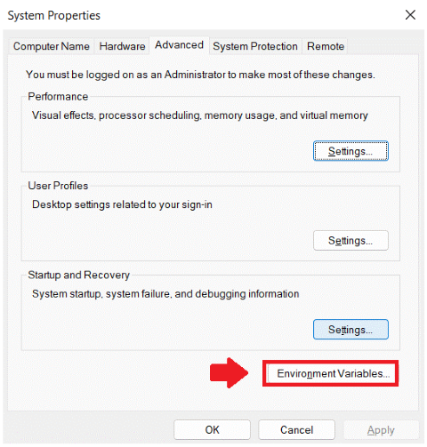The height and width of the screenshot is (447, 427).
Task: Click the Environment Variables button
Action: 331,373
